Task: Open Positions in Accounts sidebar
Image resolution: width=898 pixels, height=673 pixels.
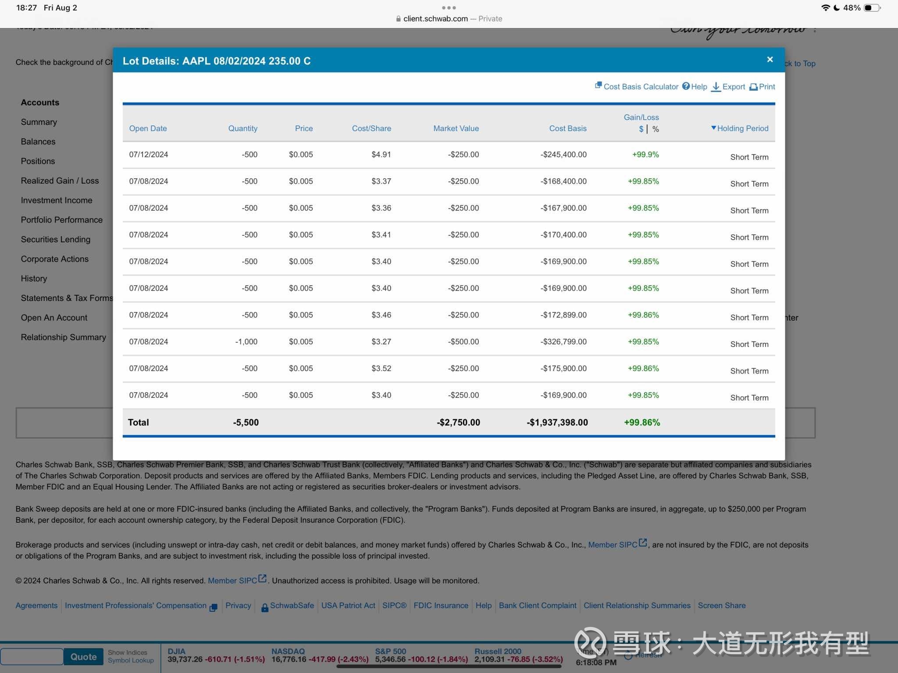Action: click(x=38, y=161)
